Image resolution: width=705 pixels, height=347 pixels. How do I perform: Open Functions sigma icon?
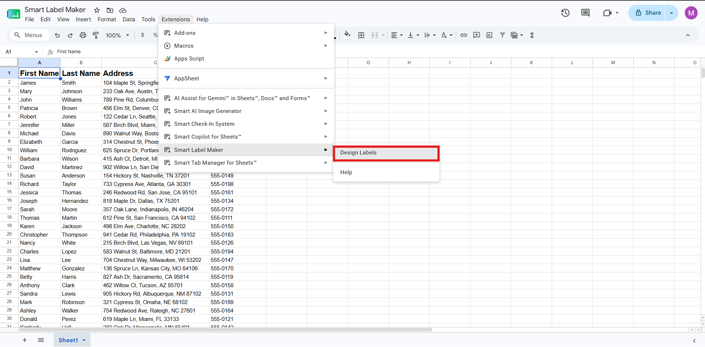(532, 35)
